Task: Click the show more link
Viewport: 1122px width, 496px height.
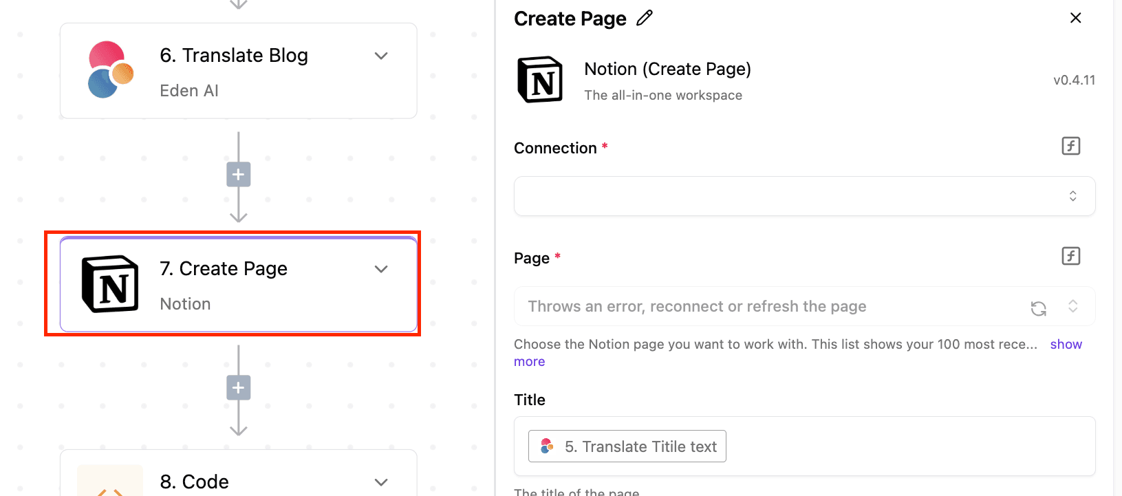Action: click(x=1066, y=345)
